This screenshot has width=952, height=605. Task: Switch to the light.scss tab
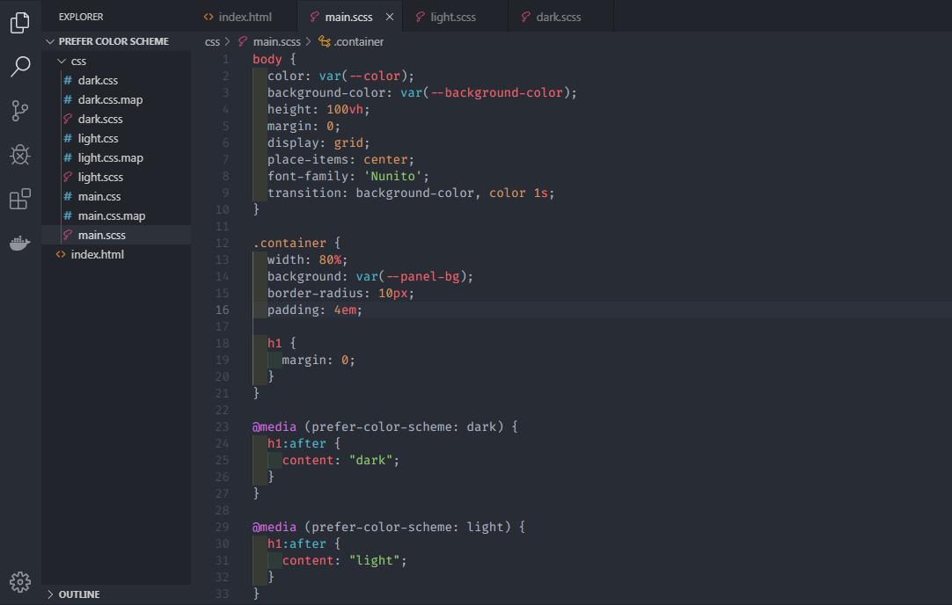(x=453, y=17)
